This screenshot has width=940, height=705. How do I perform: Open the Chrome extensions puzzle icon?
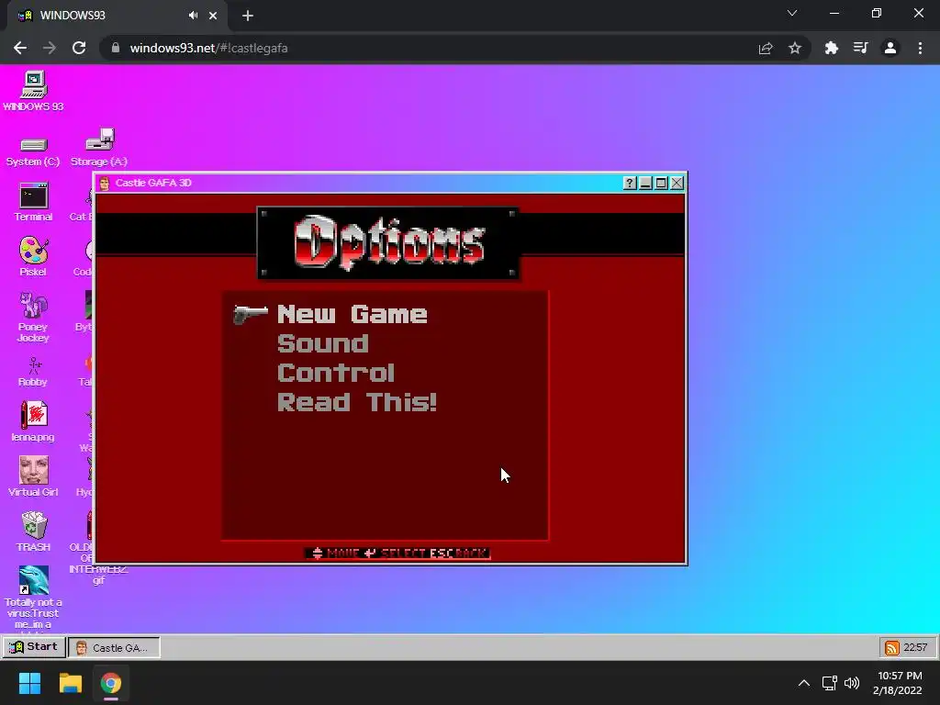[x=831, y=48]
